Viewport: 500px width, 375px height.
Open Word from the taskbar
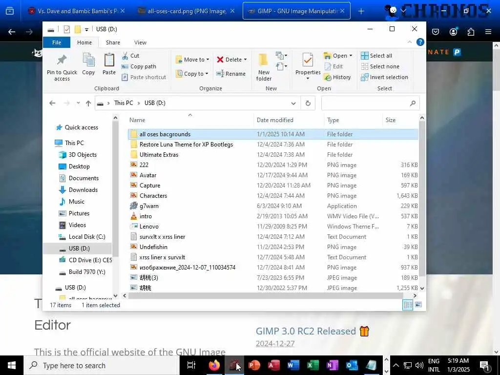(293, 365)
